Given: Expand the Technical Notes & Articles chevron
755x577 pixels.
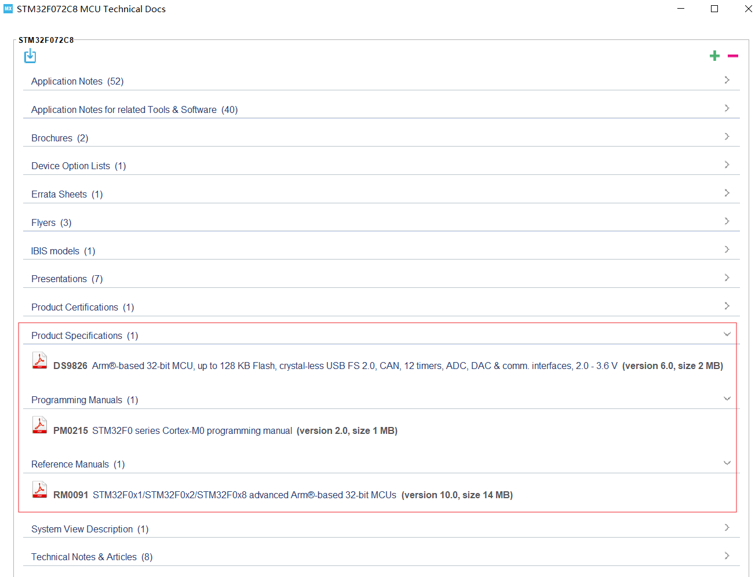Looking at the screenshot, I should (727, 556).
